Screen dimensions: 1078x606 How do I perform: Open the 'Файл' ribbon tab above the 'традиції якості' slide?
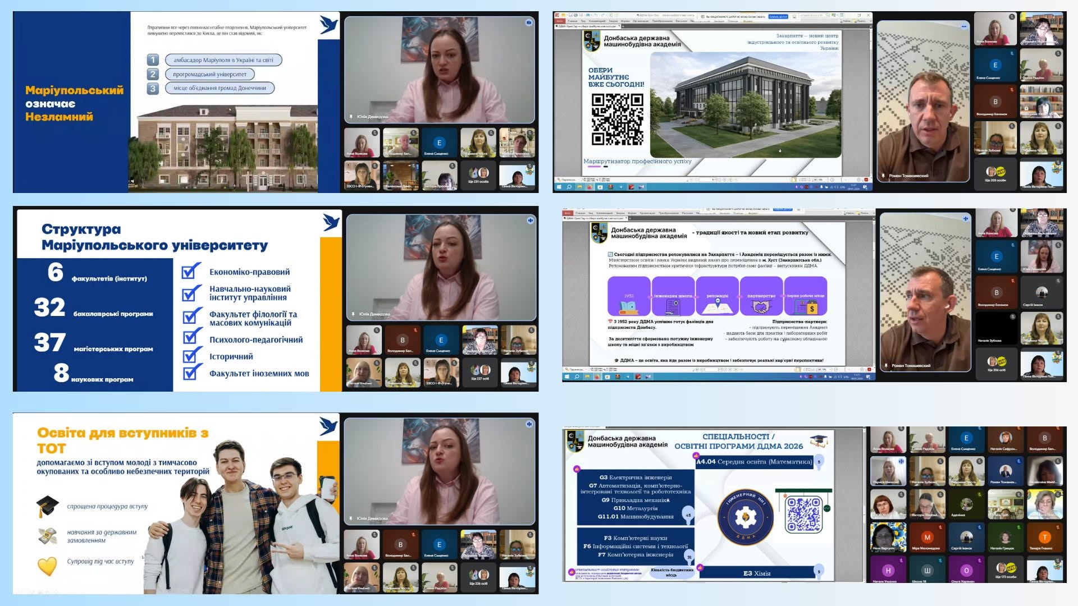click(567, 213)
